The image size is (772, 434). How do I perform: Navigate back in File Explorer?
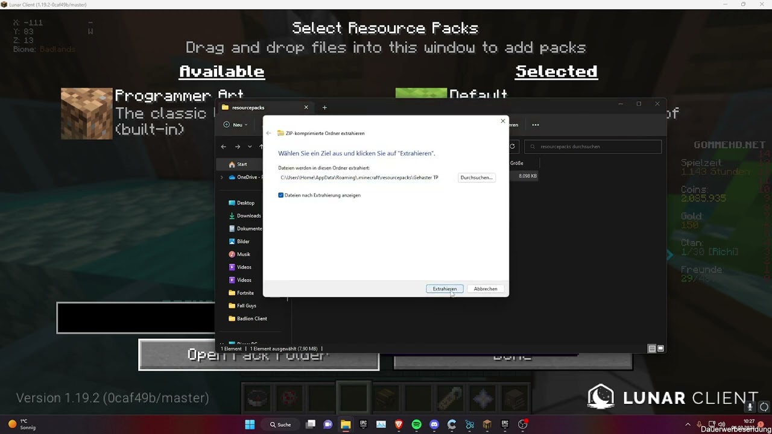(224, 146)
